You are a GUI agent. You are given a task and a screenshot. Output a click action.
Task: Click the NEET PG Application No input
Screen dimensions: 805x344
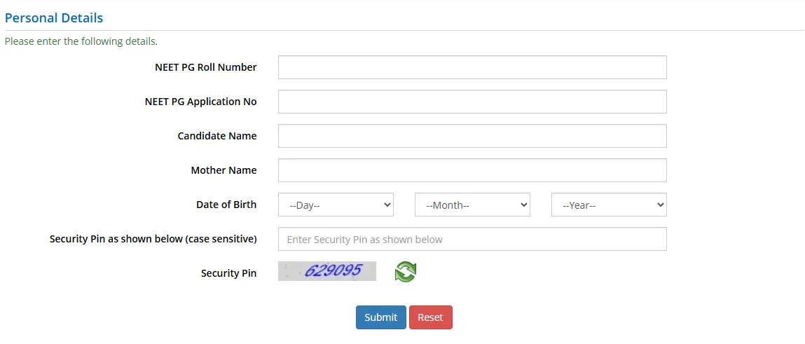click(472, 102)
